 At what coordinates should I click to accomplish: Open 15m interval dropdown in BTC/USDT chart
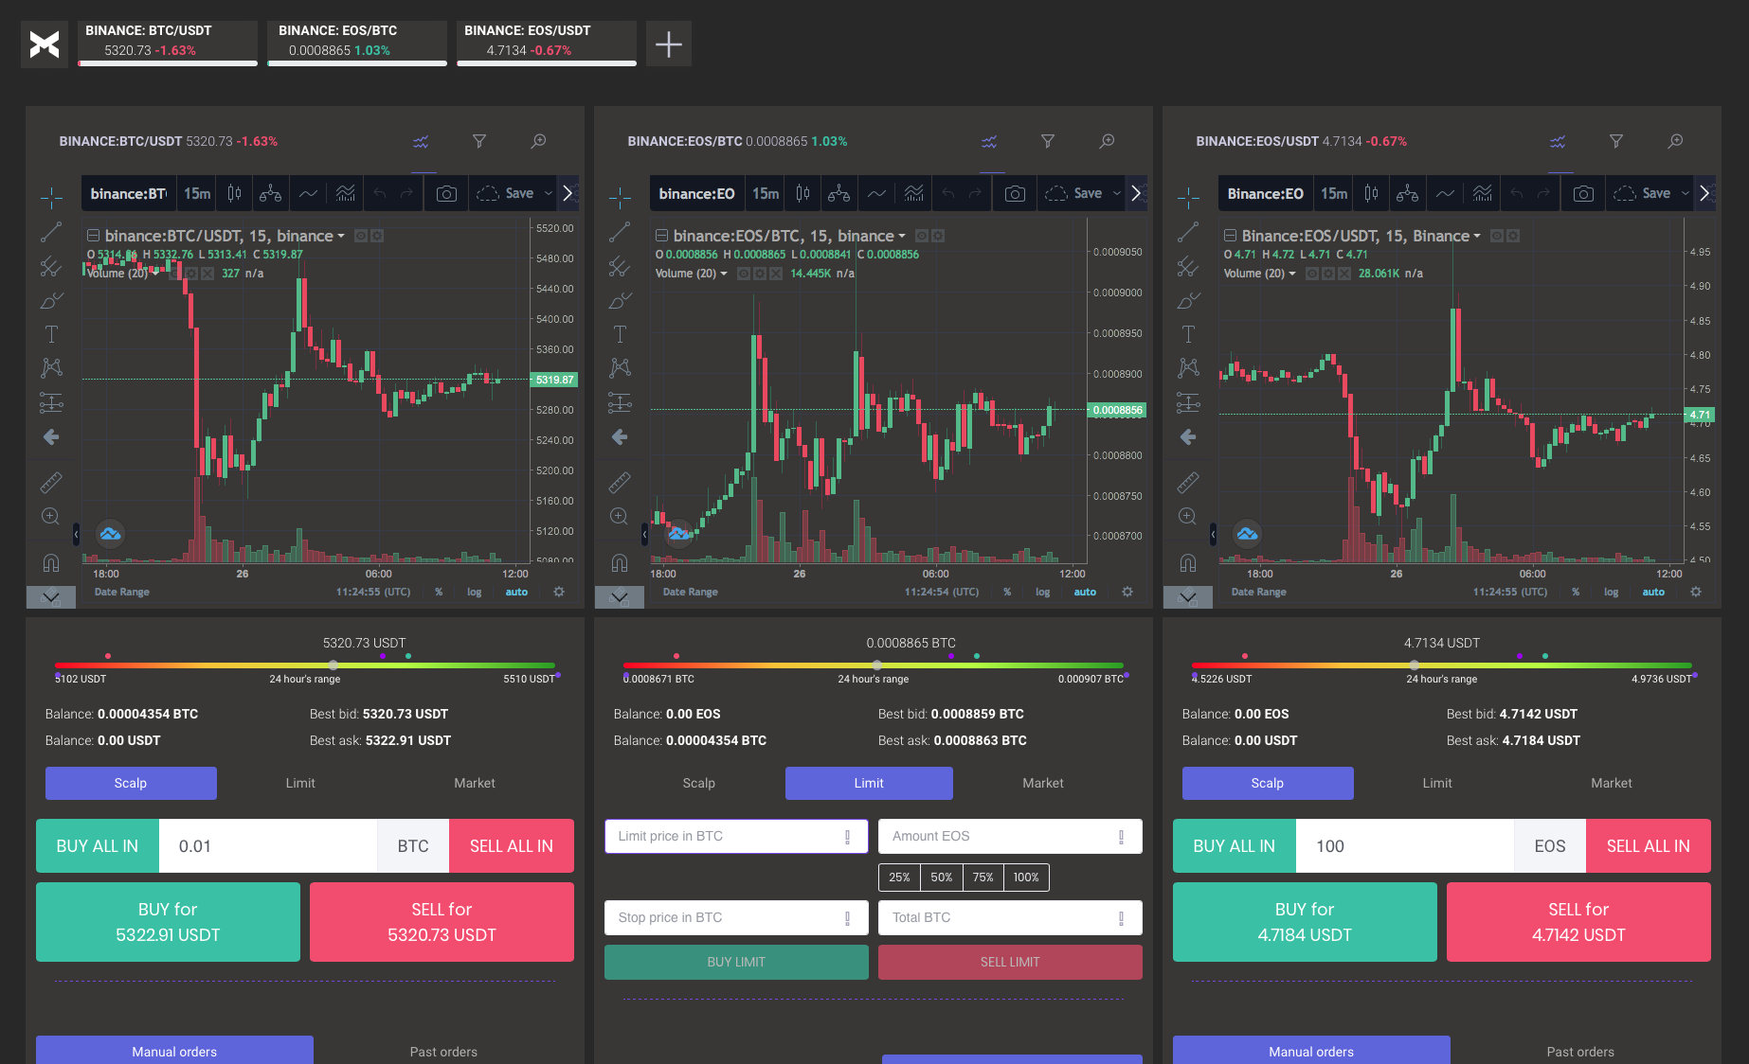[197, 193]
